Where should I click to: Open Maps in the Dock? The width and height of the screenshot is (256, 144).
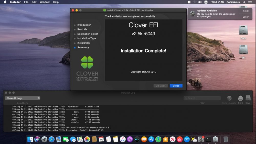[x=80, y=139]
